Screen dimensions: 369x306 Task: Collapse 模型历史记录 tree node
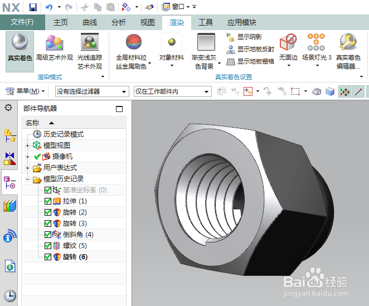pos(27,179)
